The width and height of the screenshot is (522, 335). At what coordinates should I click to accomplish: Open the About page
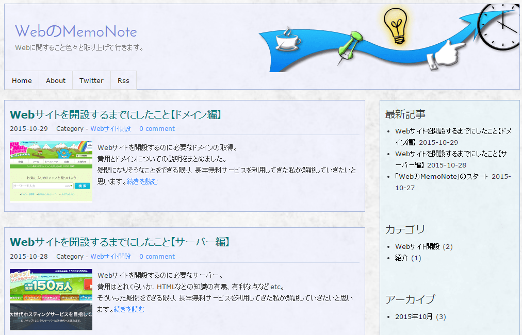point(55,80)
